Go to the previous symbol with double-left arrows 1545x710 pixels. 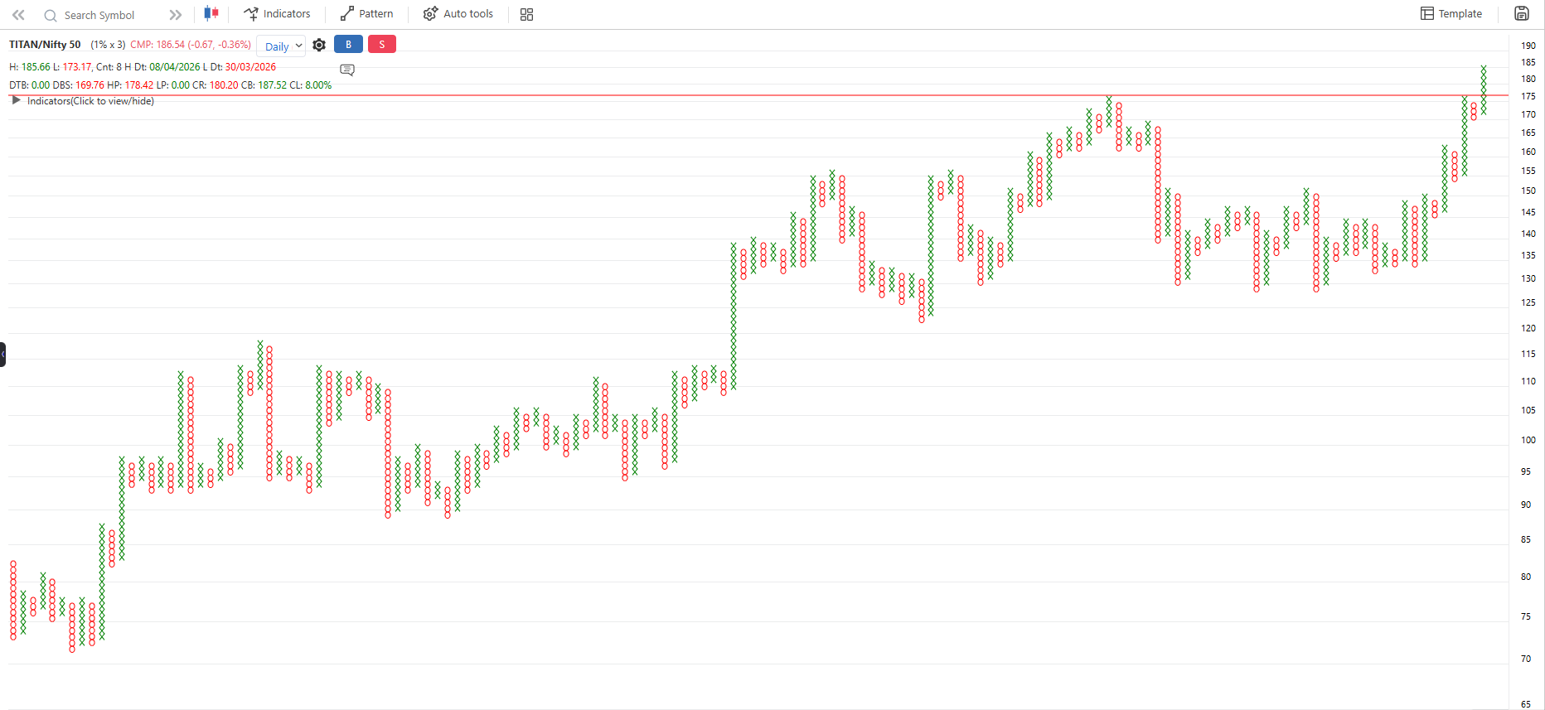[18, 15]
